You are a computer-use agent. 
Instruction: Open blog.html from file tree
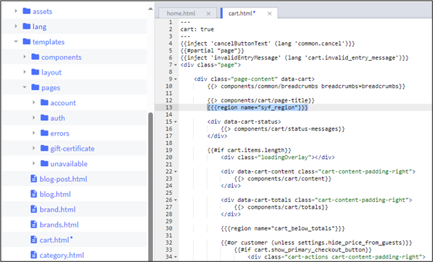coord(55,194)
